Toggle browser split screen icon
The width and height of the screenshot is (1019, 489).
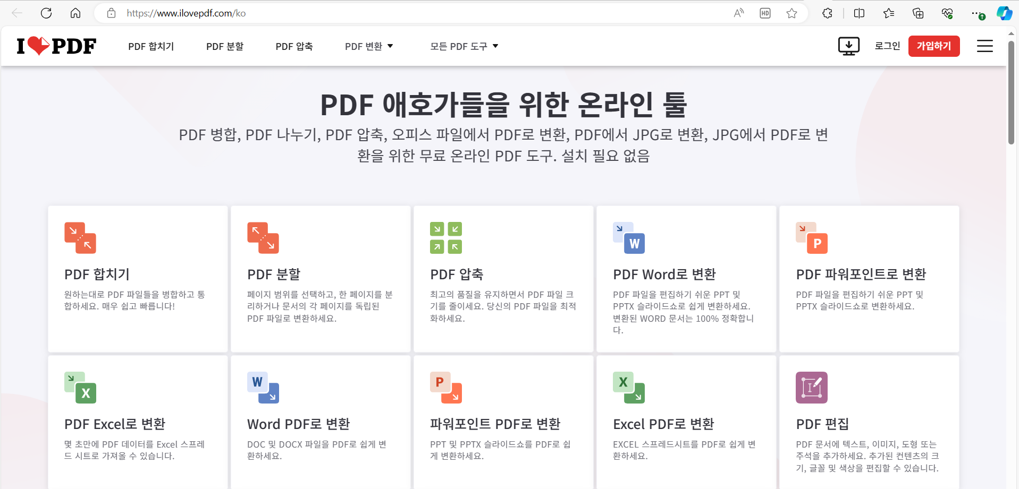pyautogui.click(x=859, y=13)
